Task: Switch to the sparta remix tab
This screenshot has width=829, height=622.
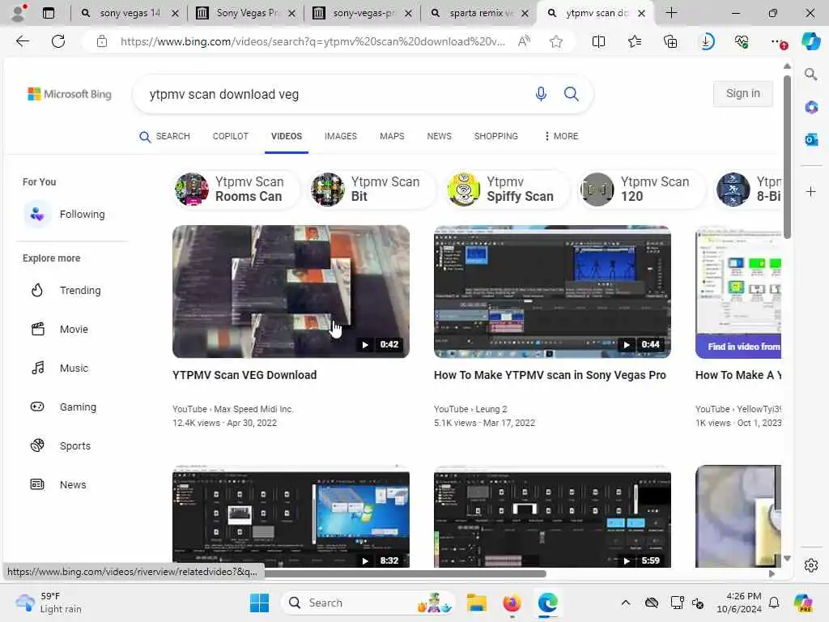Action: pos(479,13)
